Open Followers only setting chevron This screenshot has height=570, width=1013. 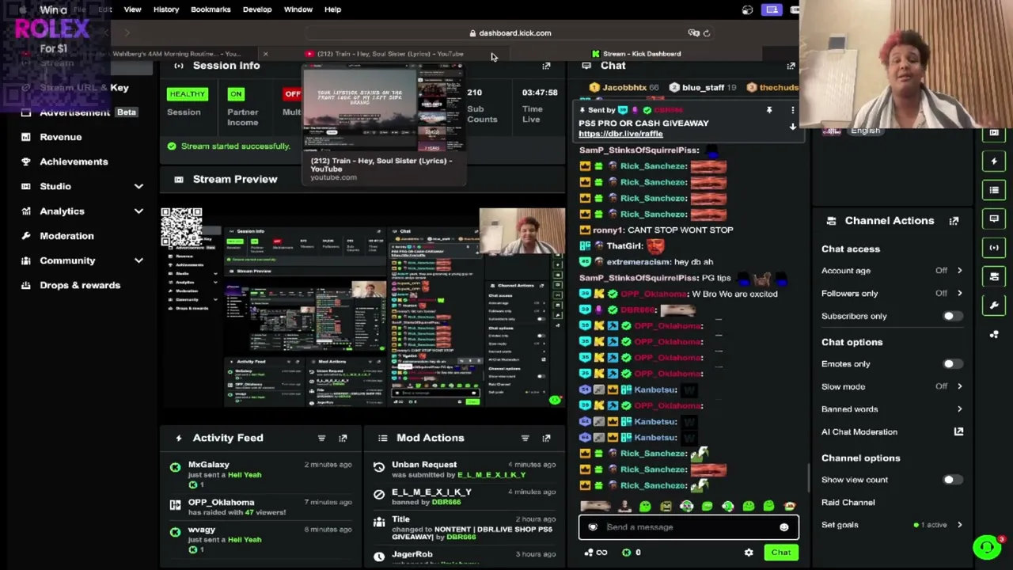959,294
